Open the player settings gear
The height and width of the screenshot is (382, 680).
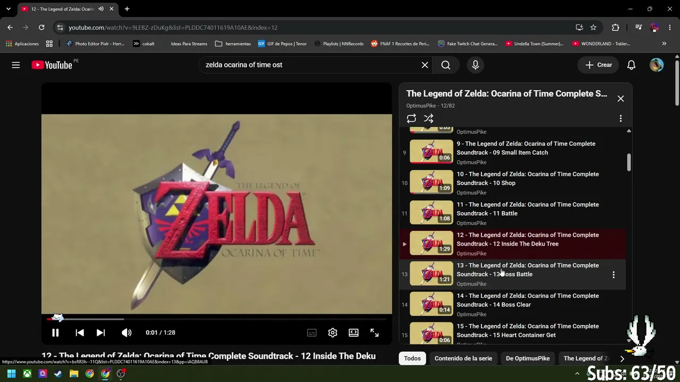[333, 333]
